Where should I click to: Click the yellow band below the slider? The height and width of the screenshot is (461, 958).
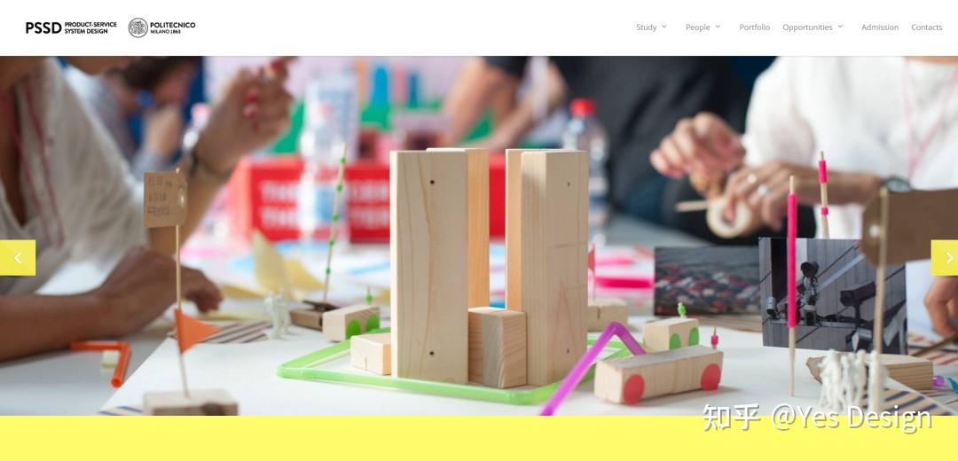479,439
